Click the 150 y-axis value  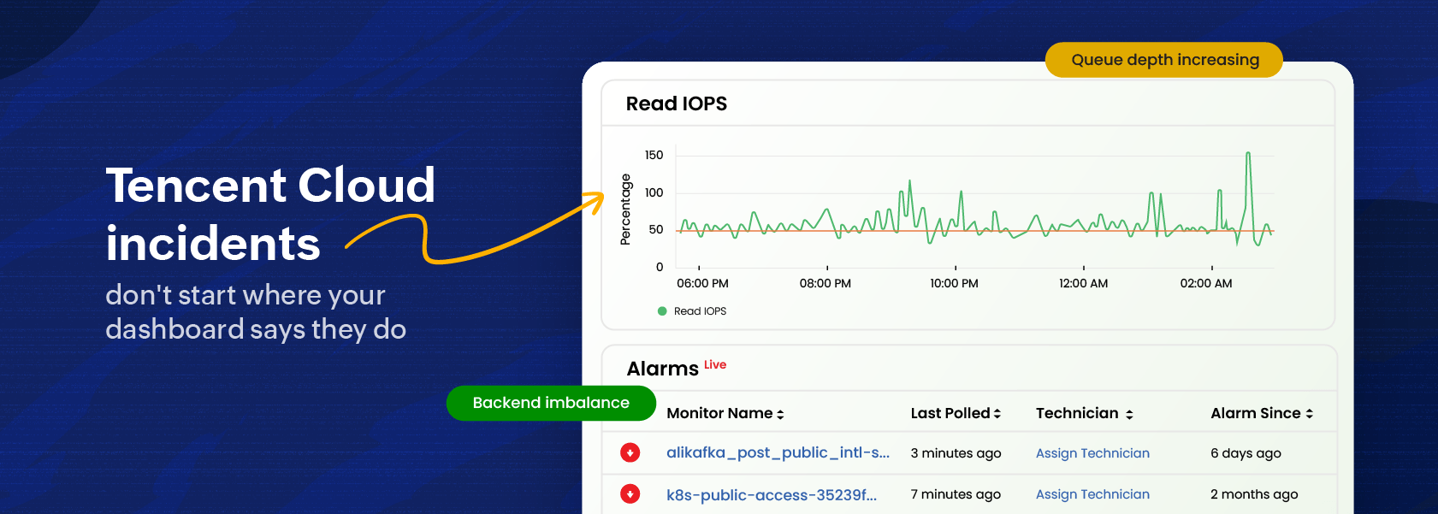click(654, 155)
